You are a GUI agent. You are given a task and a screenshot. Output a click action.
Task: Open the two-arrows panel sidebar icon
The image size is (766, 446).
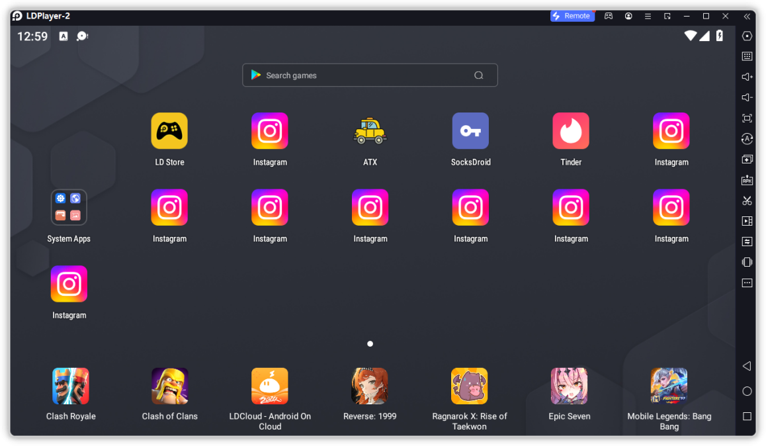point(747,242)
